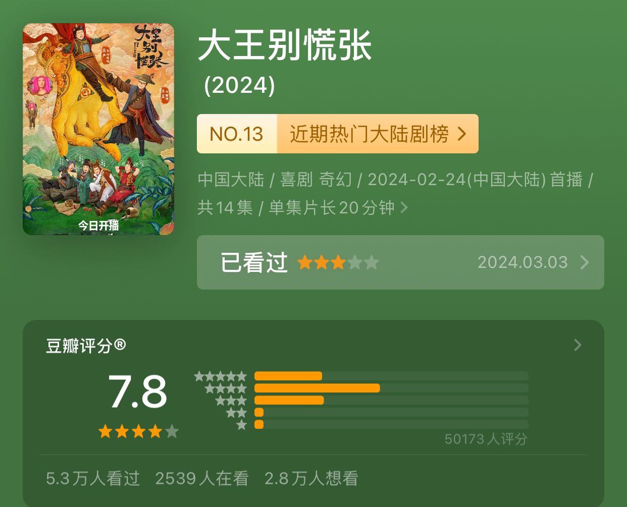Open the 已看过 watched status card
Viewport: 627px width, 507px height.
tap(400, 262)
